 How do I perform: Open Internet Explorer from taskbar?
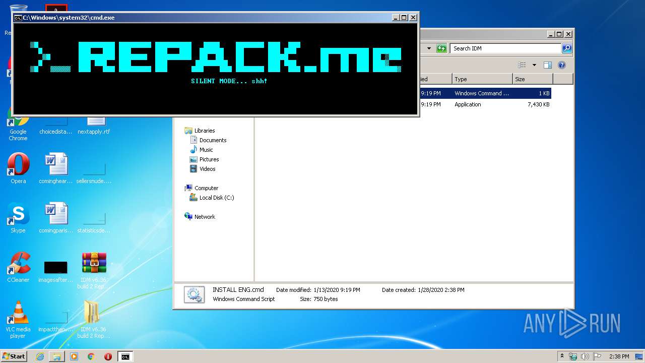coord(40,356)
